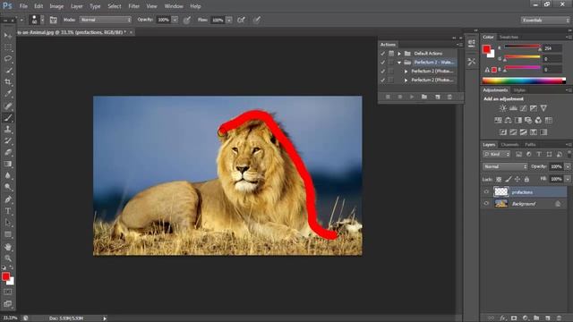This screenshot has width=573, height=322.
Task: Stop action recording in Actions panel
Action: 388,97
